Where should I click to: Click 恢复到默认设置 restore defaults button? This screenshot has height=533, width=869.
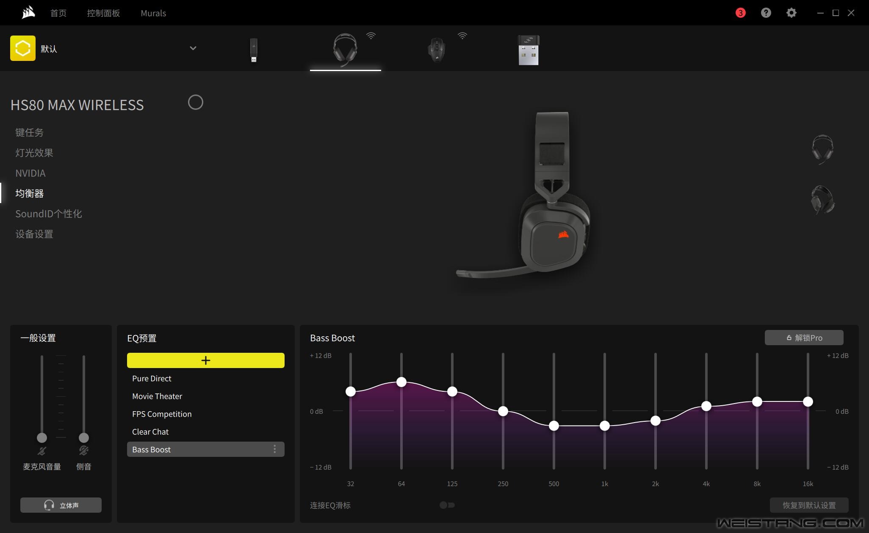pos(809,505)
